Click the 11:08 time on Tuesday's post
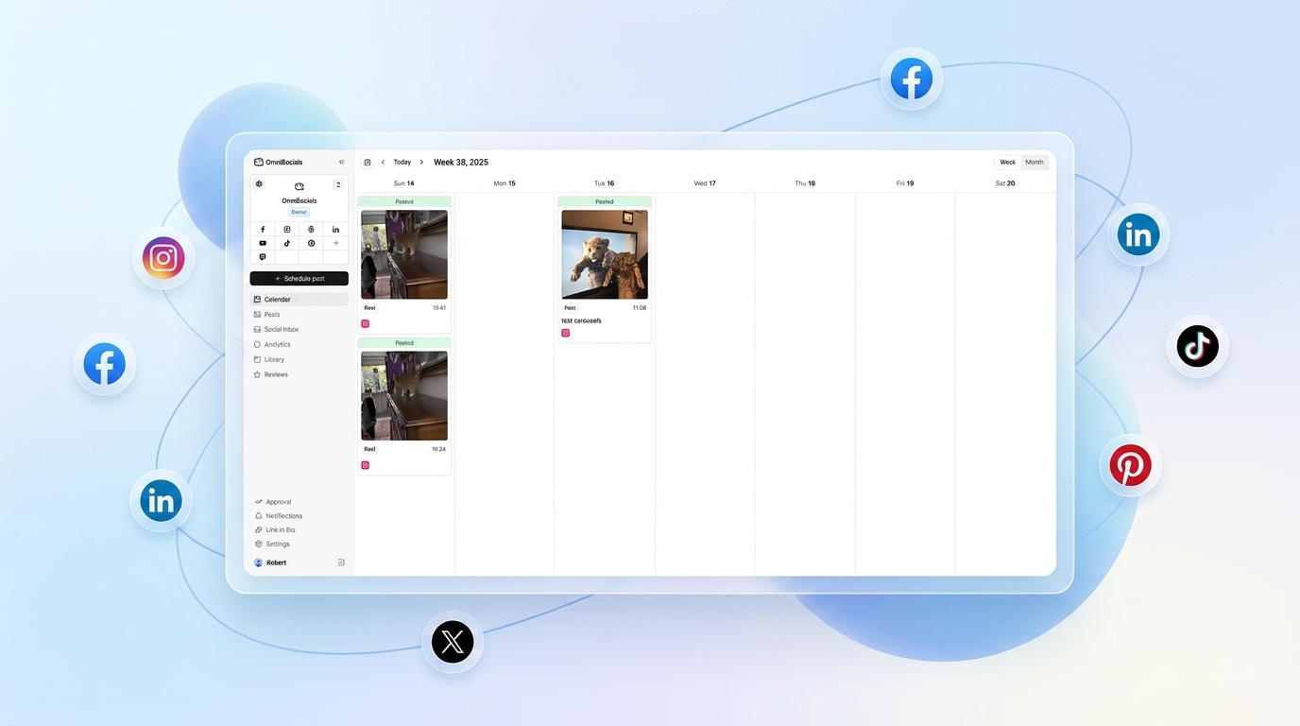The image size is (1300, 726). tap(640, 308)
